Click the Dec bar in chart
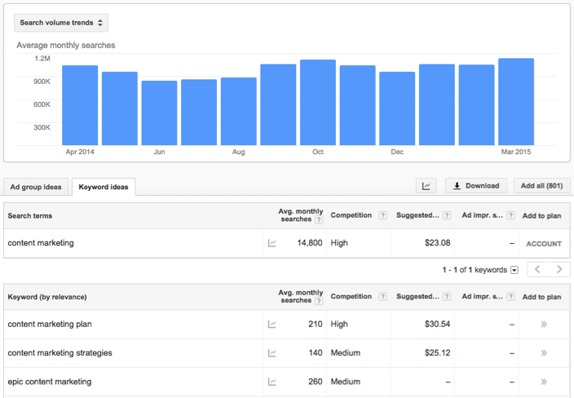Viewport: 574px width, 398px height. 397,108
